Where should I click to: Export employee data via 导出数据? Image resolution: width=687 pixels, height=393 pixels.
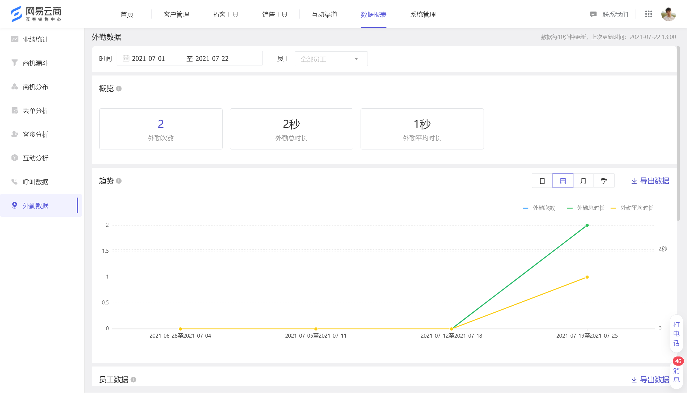[x=650, y=380]
